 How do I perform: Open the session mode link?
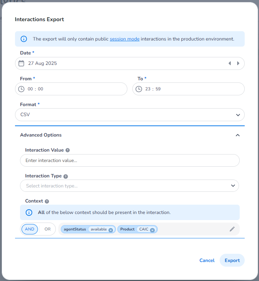(x=124, y=39)
